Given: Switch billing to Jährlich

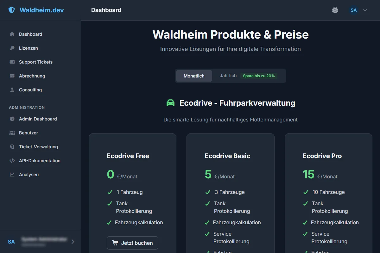Looking at the screenshot, I should tap(228, 76).
